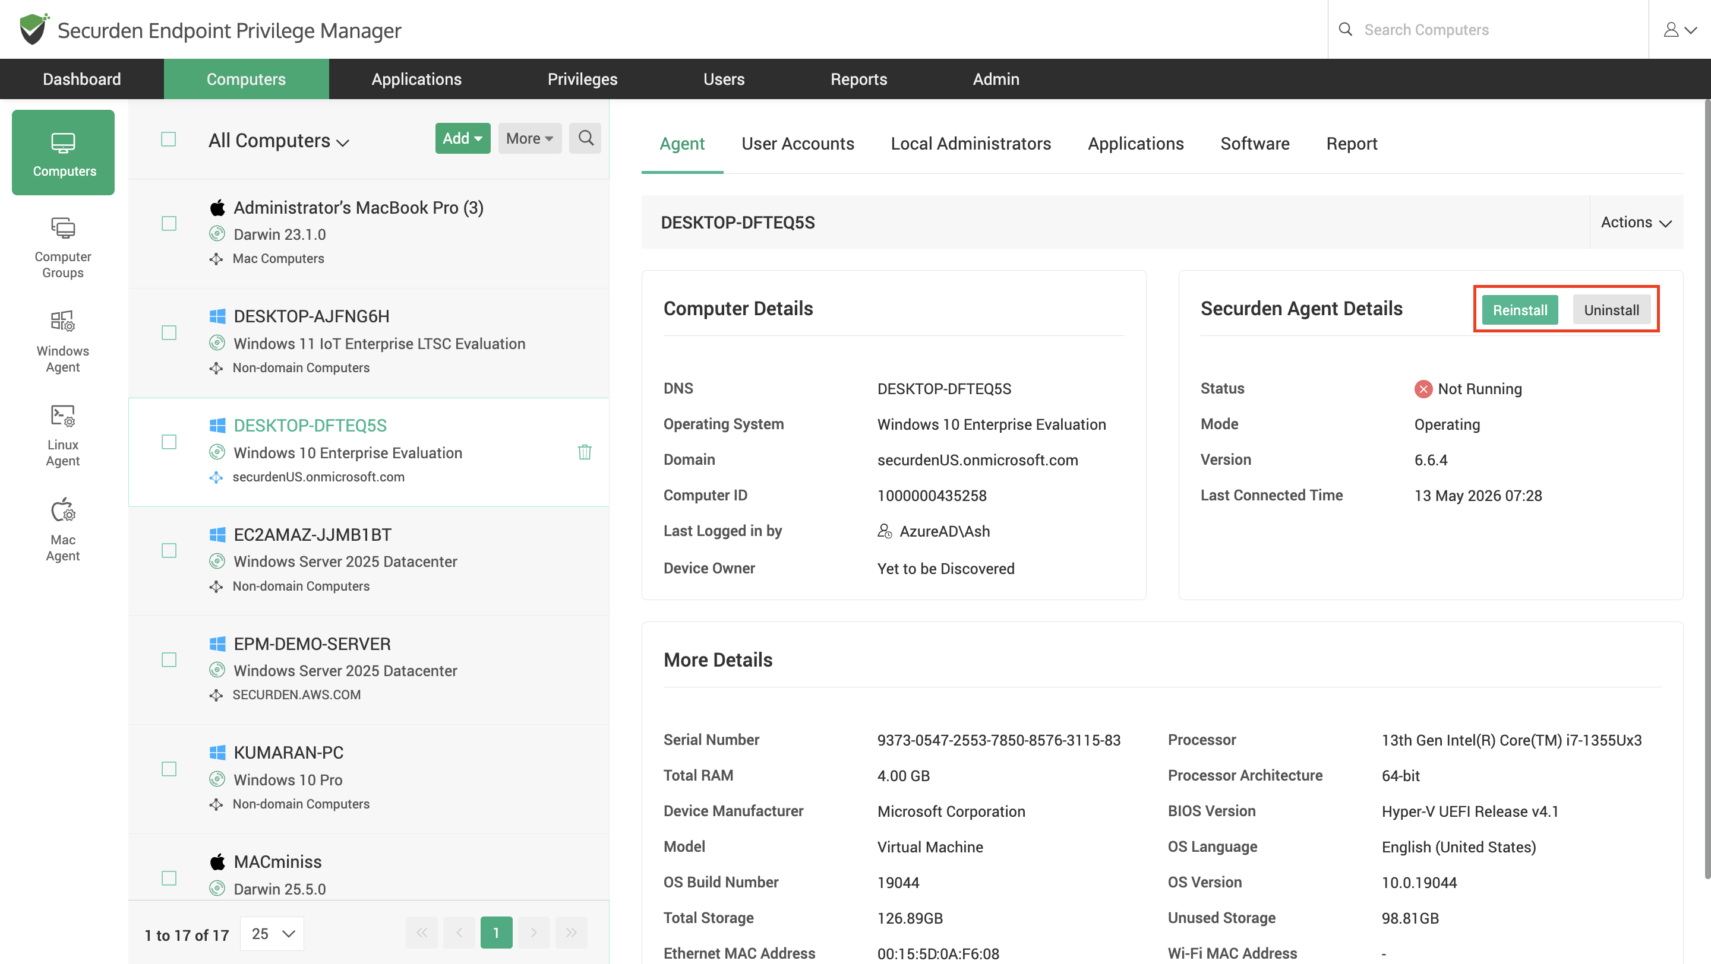Open Users in top navigation

pos(724,79)
